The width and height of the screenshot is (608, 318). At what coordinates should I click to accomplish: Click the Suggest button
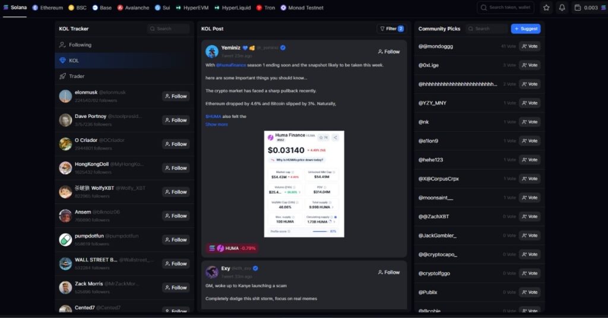coord(525,28)
